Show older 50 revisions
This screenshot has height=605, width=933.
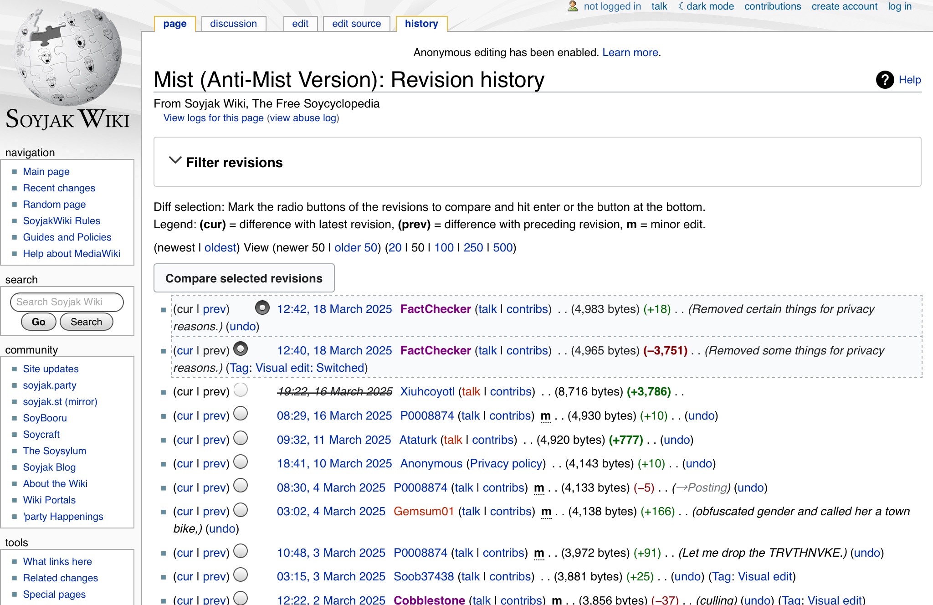(x=356, y=247)
